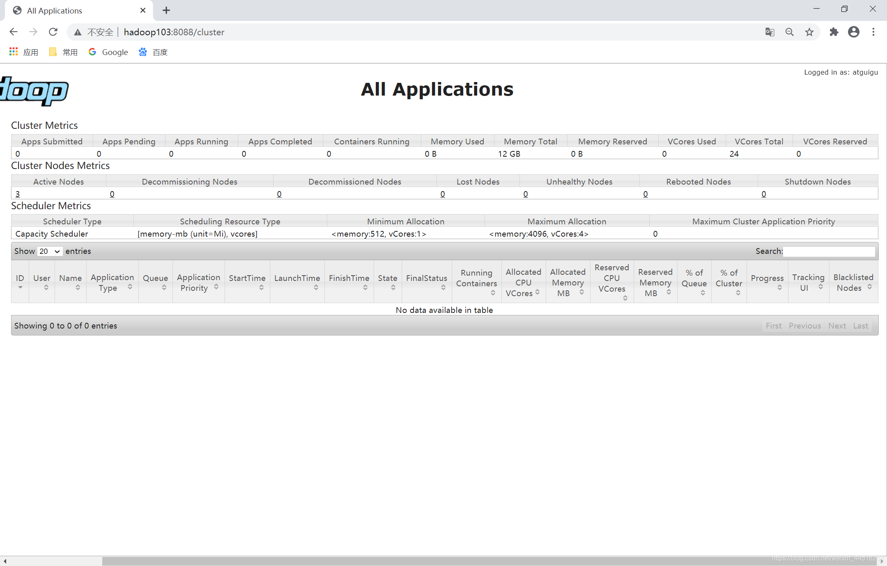The image size is (887, 566).
Task: Sort table by Reserved CPU VCores column
Action: (612, 282)
